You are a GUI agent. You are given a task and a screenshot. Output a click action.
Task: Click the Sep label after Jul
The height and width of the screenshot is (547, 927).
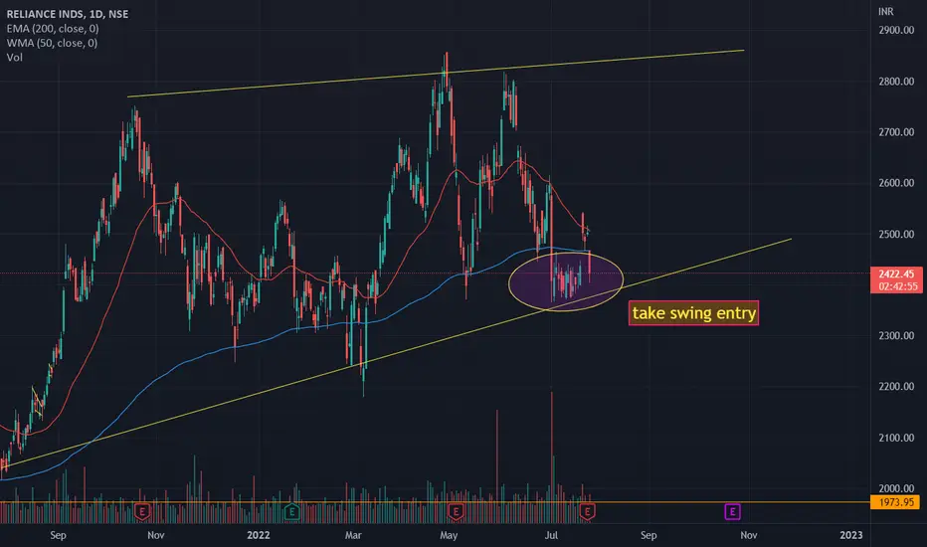pos(649,535)
